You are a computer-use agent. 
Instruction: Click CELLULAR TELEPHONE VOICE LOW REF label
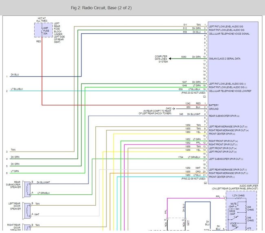pyautogui.click(x=230, y=91)
